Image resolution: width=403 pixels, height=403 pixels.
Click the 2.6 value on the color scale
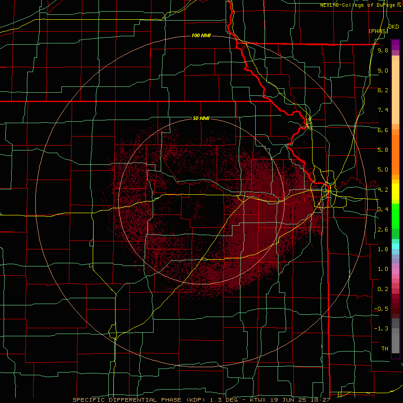[383, 230]
